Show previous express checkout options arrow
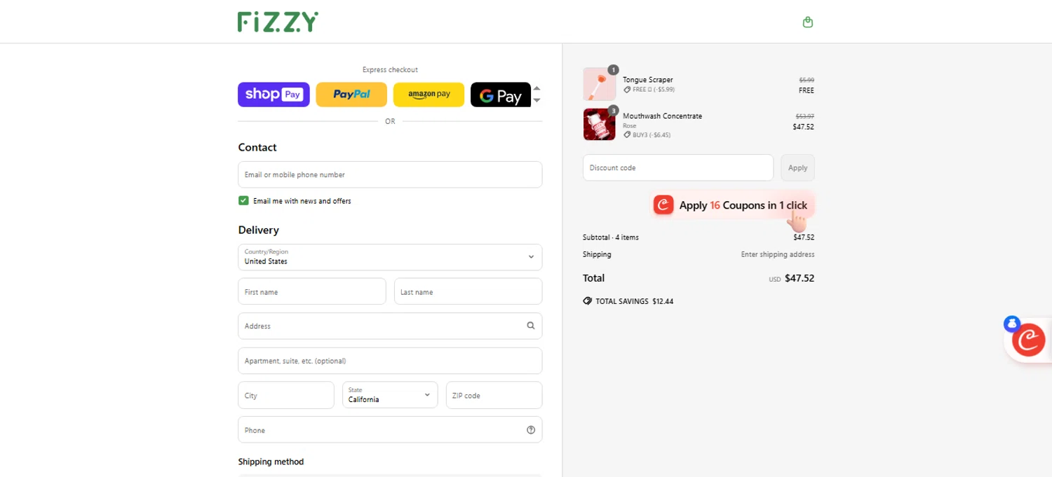This screenshot has width=1052, height=477. coord(537,88)
